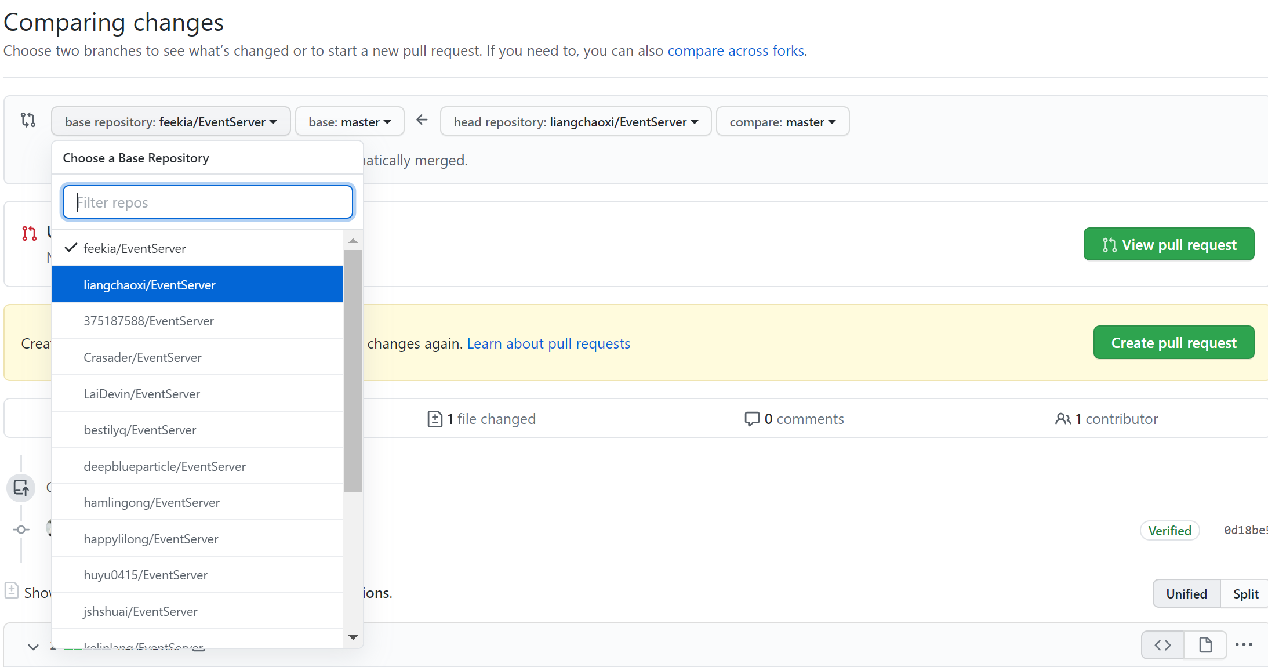
Task: Open the compare: master branch dropdown
Action: click(782, 122)
